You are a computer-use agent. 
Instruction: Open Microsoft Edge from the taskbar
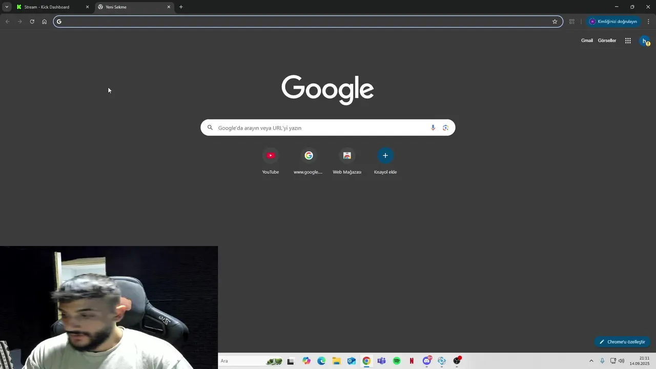click(x=321, y=361)
